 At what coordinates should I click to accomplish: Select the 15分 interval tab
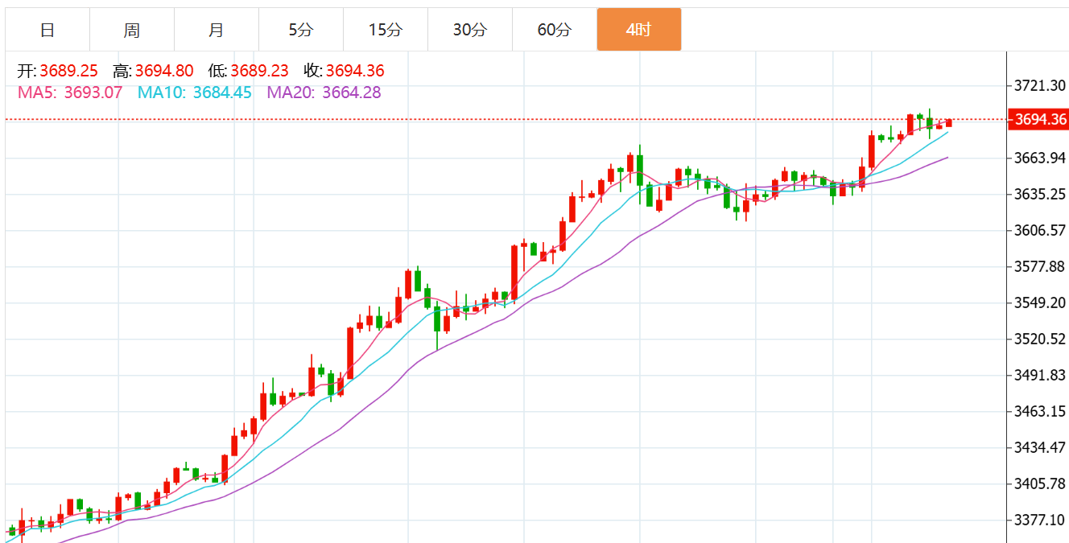pos(385,30)
